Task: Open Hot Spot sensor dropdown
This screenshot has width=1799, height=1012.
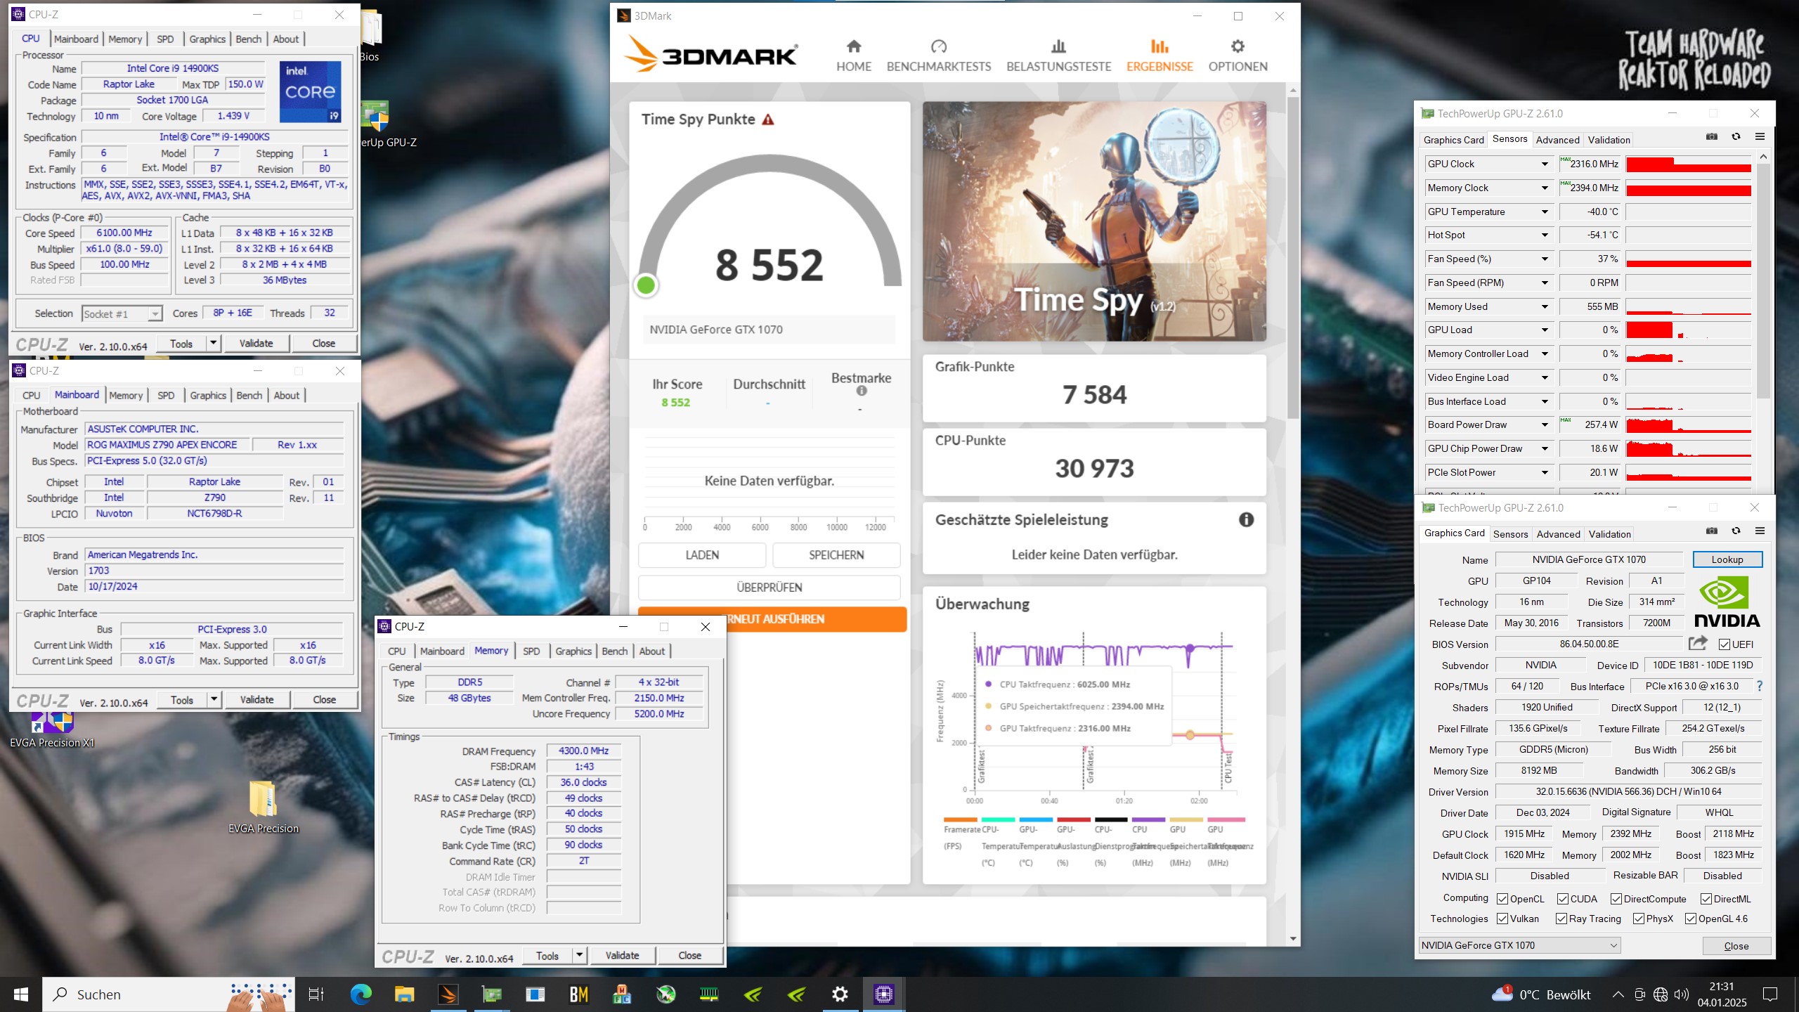Action: click(x=1545, y=235)
